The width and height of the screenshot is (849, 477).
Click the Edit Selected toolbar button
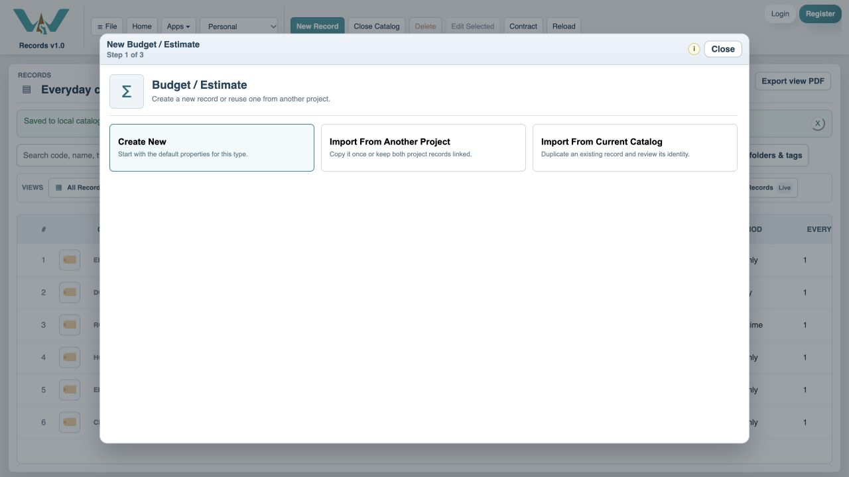point(473,26)
